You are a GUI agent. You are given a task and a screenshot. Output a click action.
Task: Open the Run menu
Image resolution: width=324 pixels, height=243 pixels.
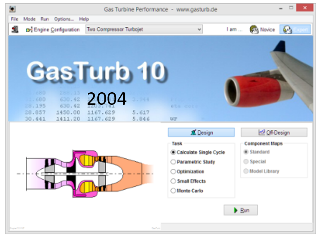point(45,19)
